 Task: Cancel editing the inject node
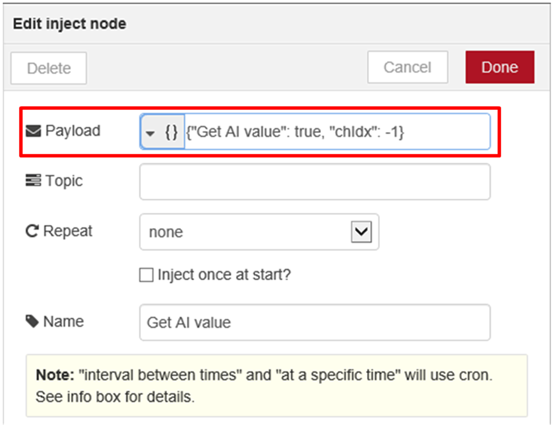407,67
